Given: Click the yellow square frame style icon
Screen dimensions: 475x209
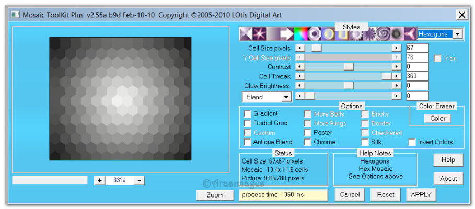Looking at the screenshot, I should [341, 34].
